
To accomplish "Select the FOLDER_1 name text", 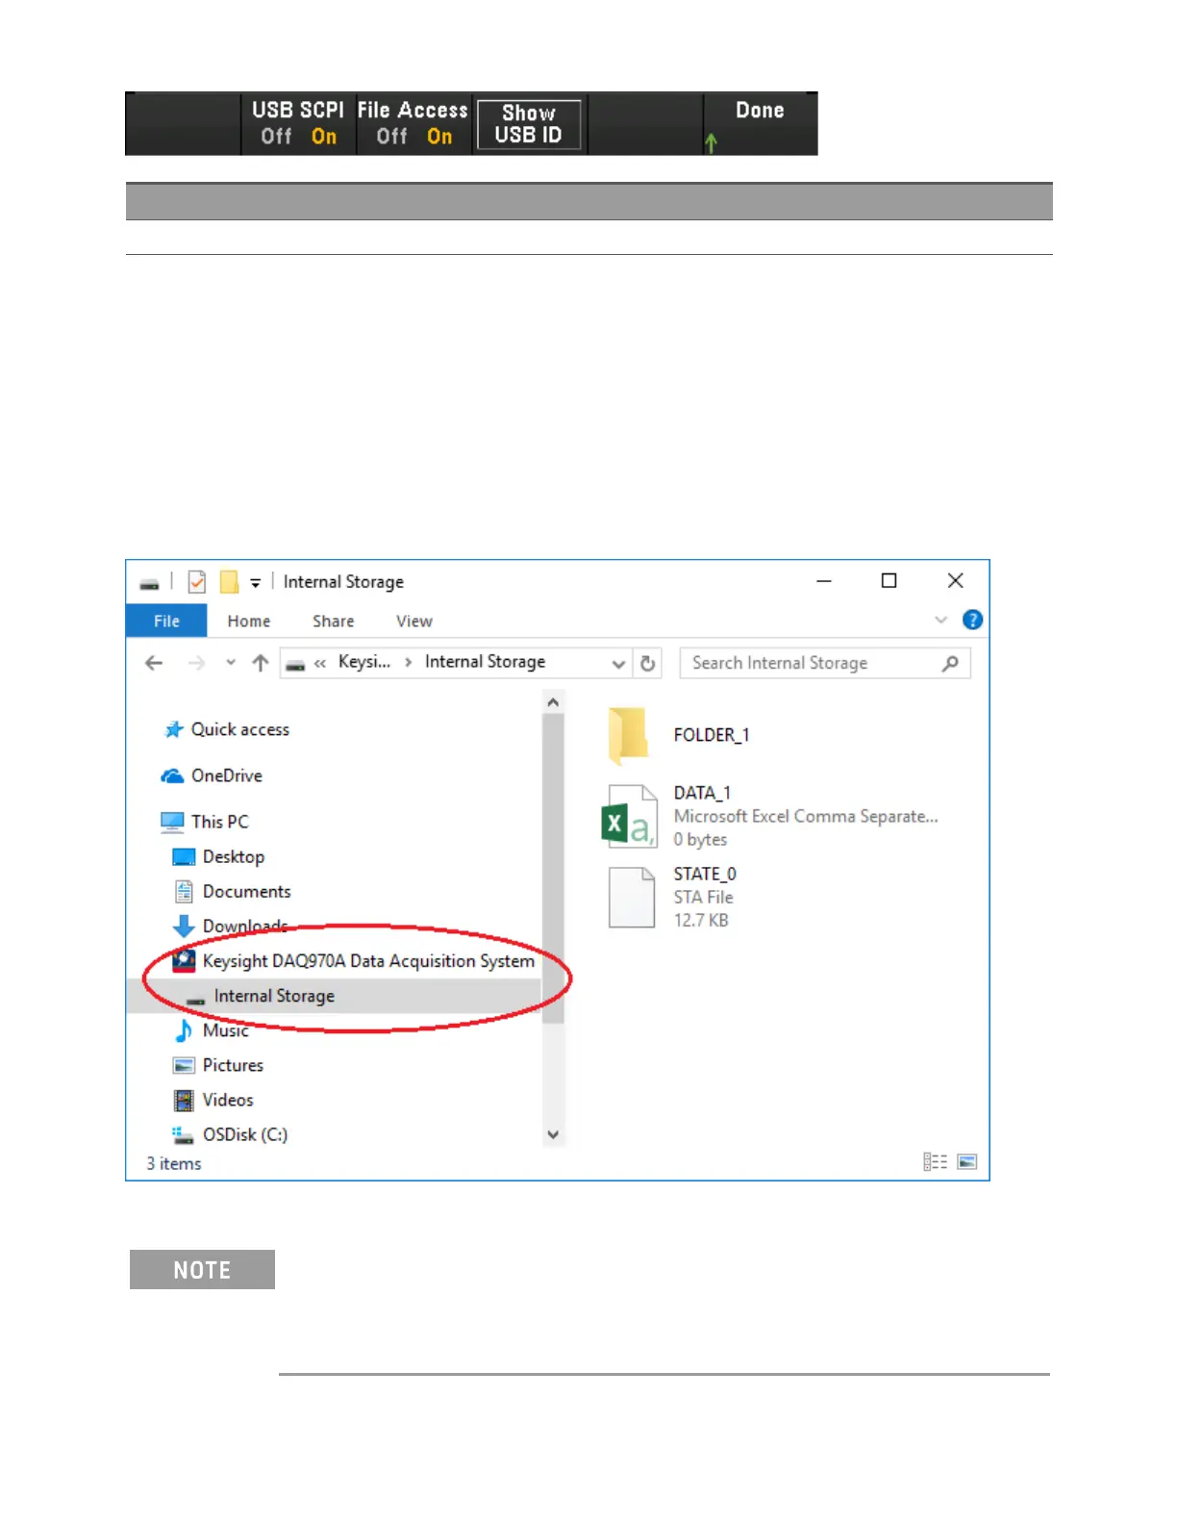I will tap(712, 735).
